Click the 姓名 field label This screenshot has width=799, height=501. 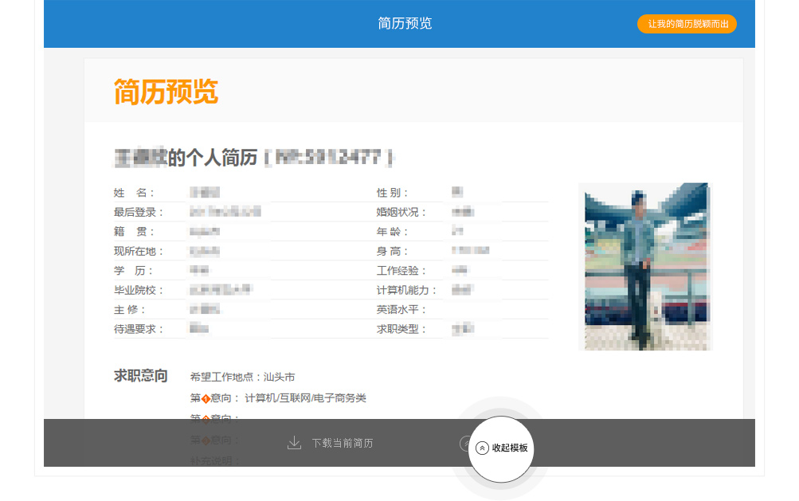(134, 193)
